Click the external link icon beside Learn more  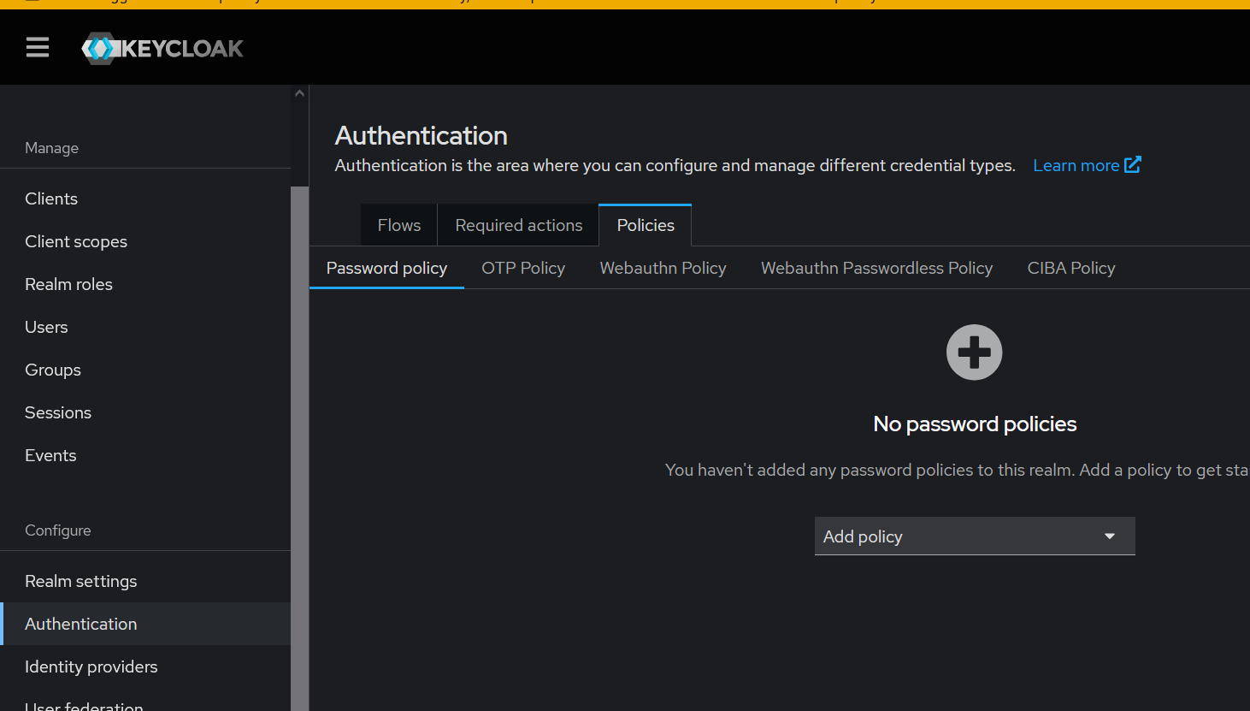click(x=1133, y=164)
